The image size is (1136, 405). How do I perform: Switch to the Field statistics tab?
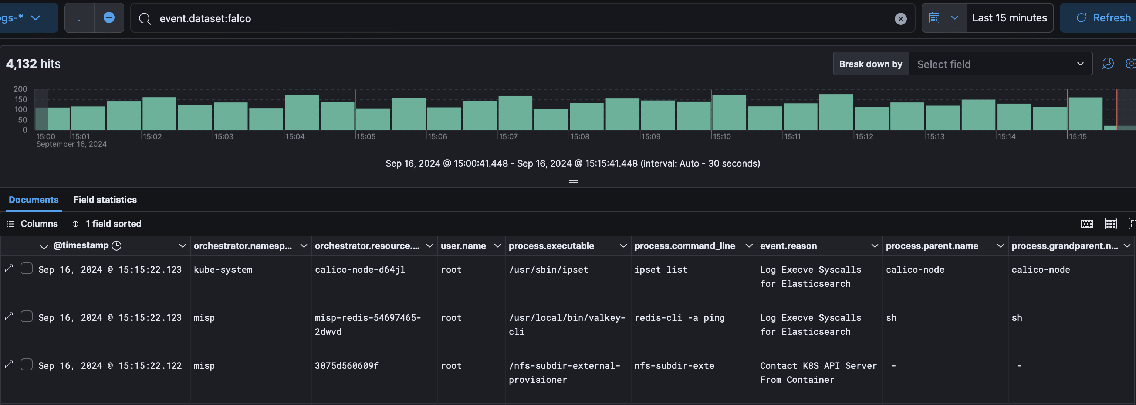point(105,200)
